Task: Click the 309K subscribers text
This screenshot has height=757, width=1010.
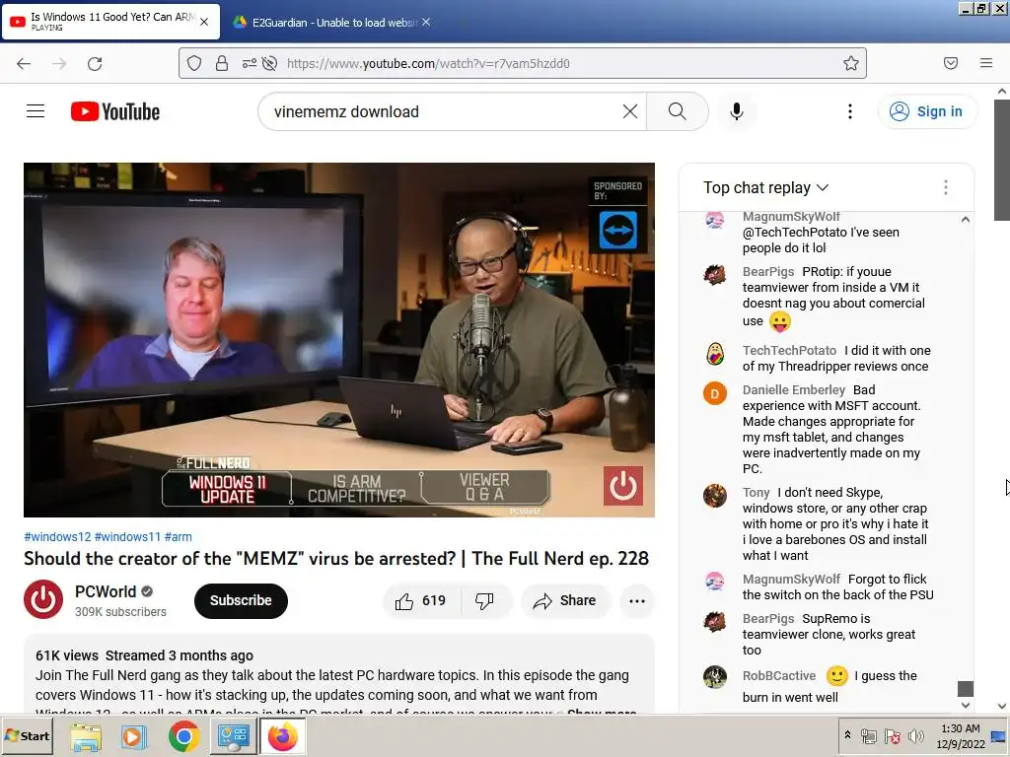Action: [x=120, y=612]
